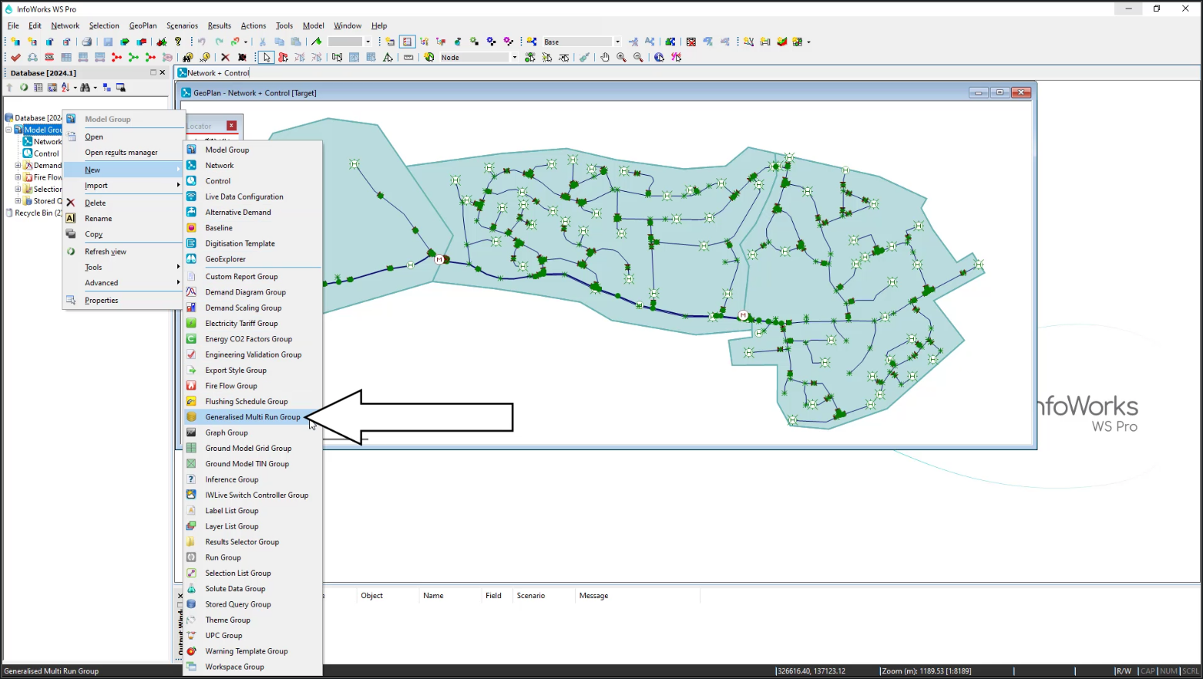This screenshot has height=679, width=1203.
Task: Click the find-with-binoculars toolbar icon beside clock find
Action: tap(187, 57)
